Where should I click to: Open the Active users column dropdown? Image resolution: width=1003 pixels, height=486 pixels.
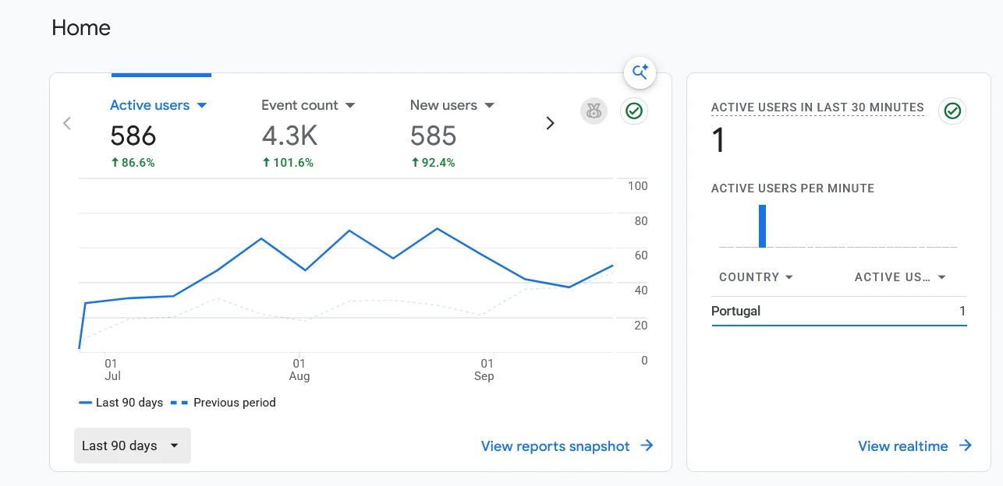click(x=900, y=277)
